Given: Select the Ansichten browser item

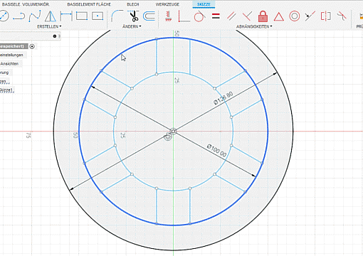Looking at the screenshot, I should point(9,64).
